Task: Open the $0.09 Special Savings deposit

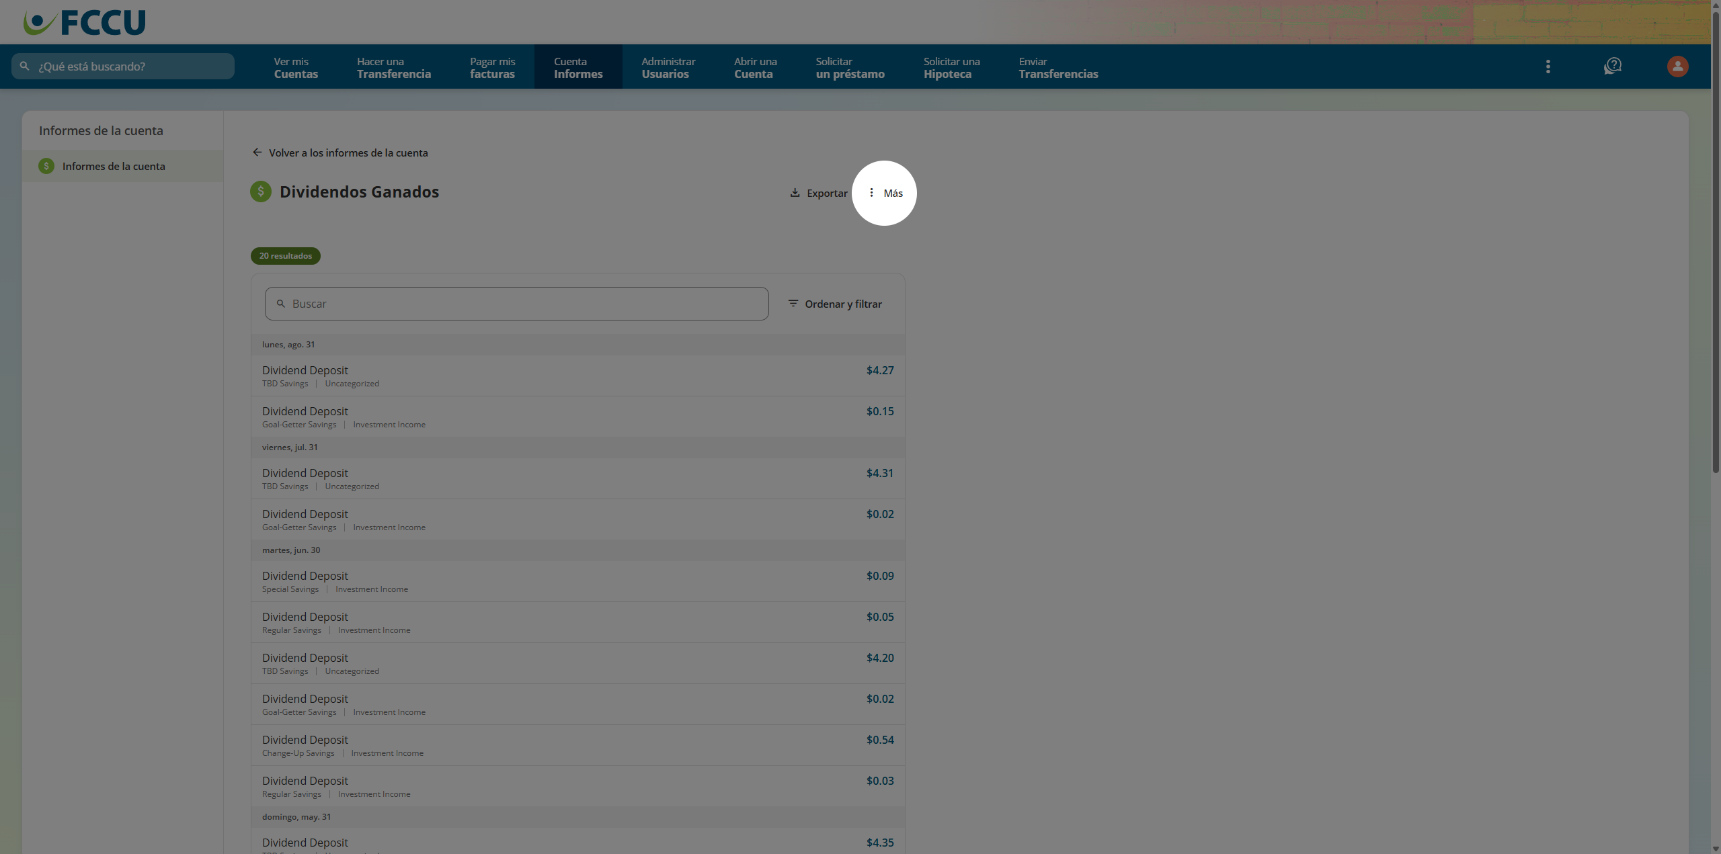Action: coord(577,581)
